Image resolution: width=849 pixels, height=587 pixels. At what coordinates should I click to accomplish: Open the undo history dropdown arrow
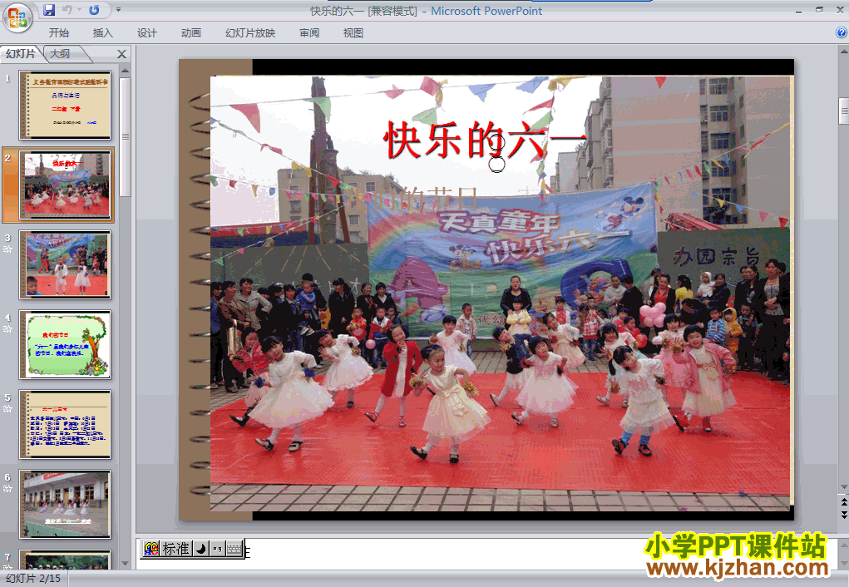(79, 10)
